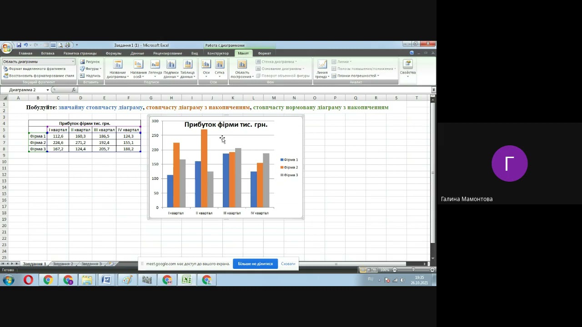The width and height of the screenshot is (582, 327).
Task: Click zoom in plus button
Action: pos(432,270)
